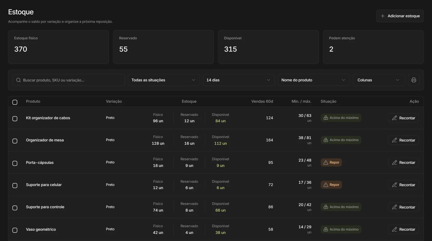
Task: Check the Kit organizador de cabos row
Action: [15, 119]
